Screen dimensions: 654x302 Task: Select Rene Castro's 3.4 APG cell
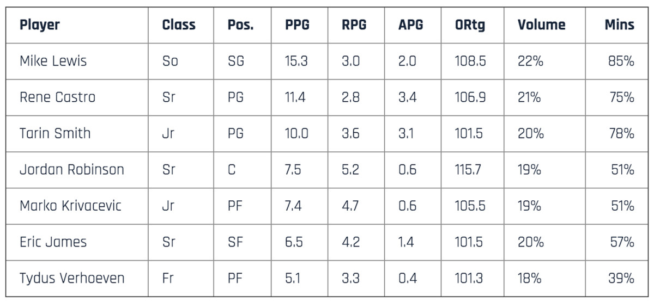point(408,97)
